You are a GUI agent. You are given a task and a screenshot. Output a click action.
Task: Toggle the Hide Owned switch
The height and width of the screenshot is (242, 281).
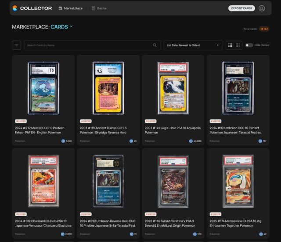pyautogui.click(x=249, y=45)
